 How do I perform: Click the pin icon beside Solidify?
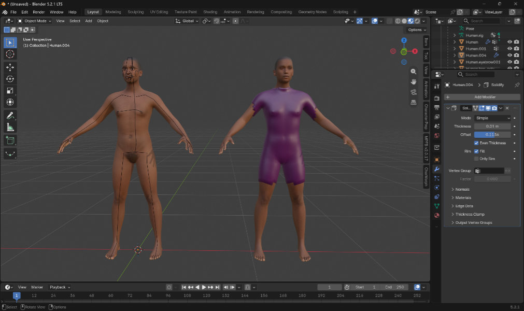[517, 85]
